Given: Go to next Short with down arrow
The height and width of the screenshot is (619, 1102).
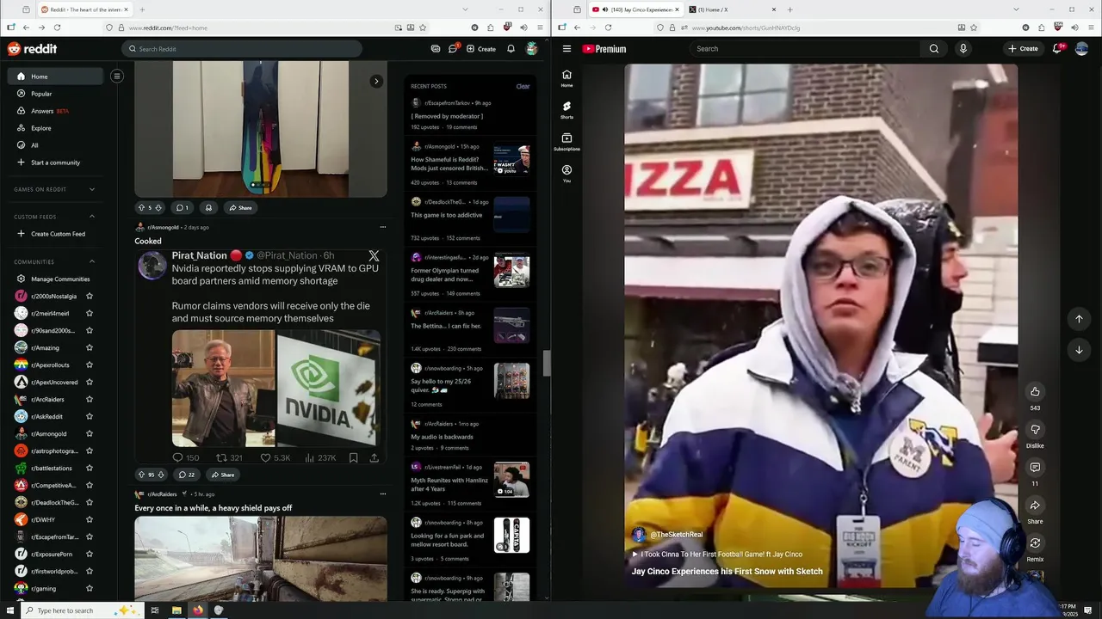Looking at the screenshot, I should 1079,350.
